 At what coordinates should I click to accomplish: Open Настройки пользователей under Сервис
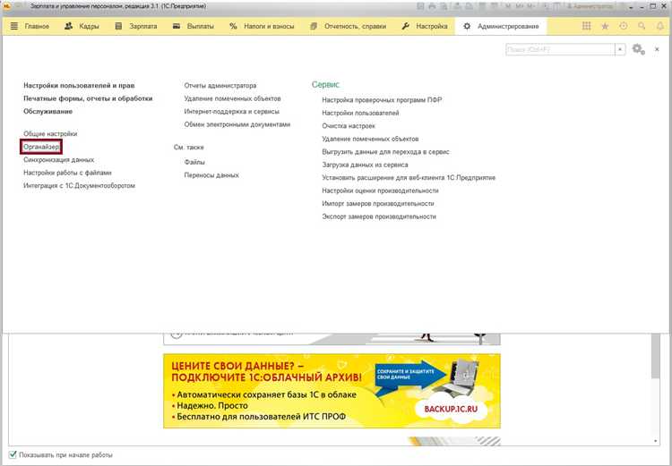tap(360, 113)
